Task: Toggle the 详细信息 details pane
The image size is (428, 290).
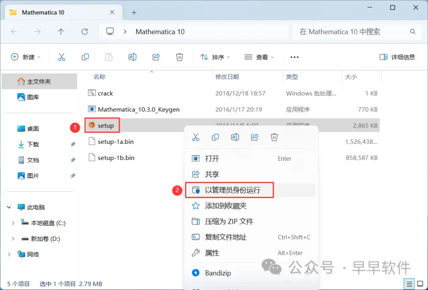Action: click(x=397, y=57)
